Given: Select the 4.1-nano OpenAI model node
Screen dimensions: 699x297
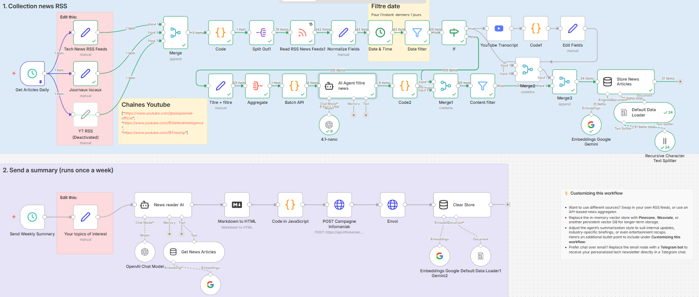Looking at the screenshot, I should pyautogui.click(x=329, y=126).
